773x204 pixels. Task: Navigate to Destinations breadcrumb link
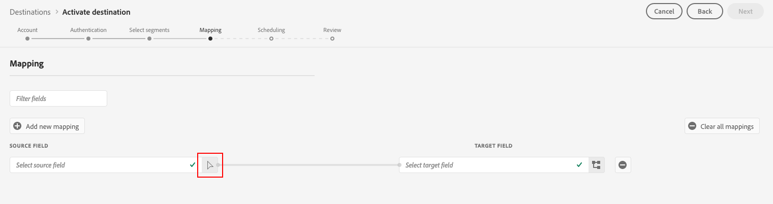click(x=30, y=12)
